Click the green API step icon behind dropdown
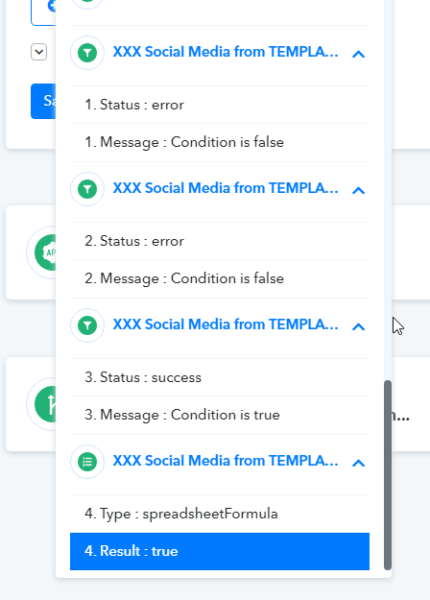Viewport: 430px width, 600px height. point(45,252)
